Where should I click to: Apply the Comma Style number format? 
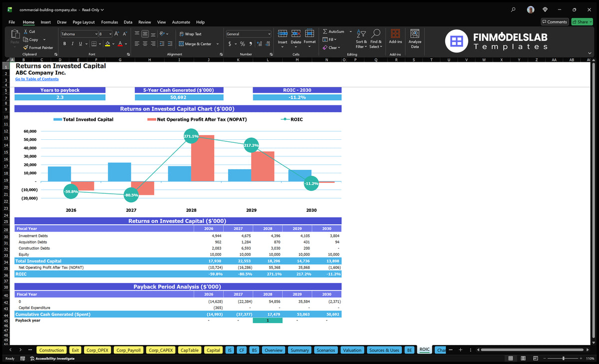250,43
